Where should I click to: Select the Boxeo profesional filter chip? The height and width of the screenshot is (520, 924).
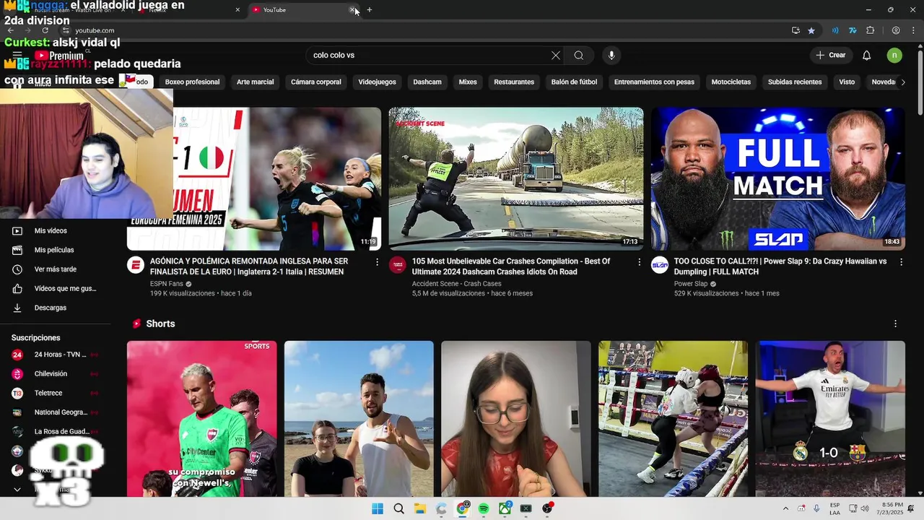[x=192, y=82]
